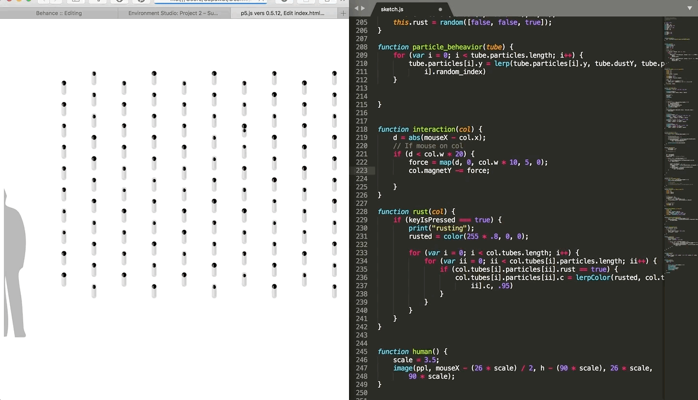Click the interaction function name

433,129
